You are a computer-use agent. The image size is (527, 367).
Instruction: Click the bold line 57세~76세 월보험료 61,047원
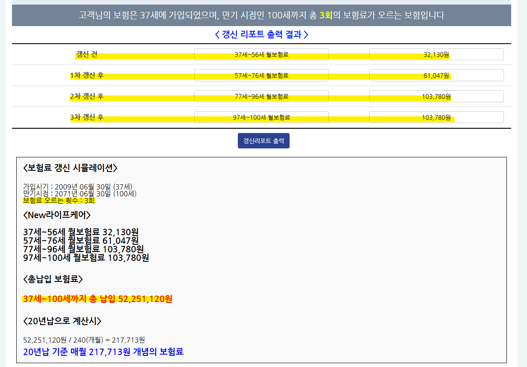81,240
